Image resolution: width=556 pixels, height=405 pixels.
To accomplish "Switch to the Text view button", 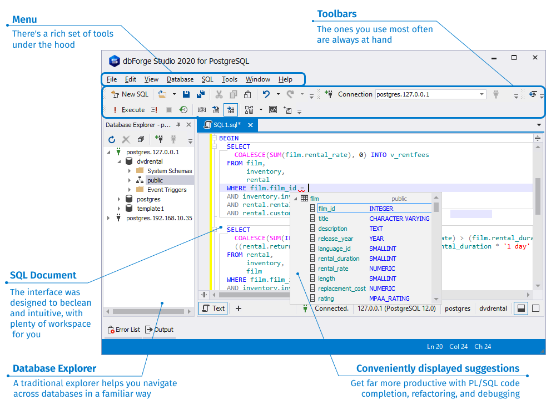I will tap(213, 309).
